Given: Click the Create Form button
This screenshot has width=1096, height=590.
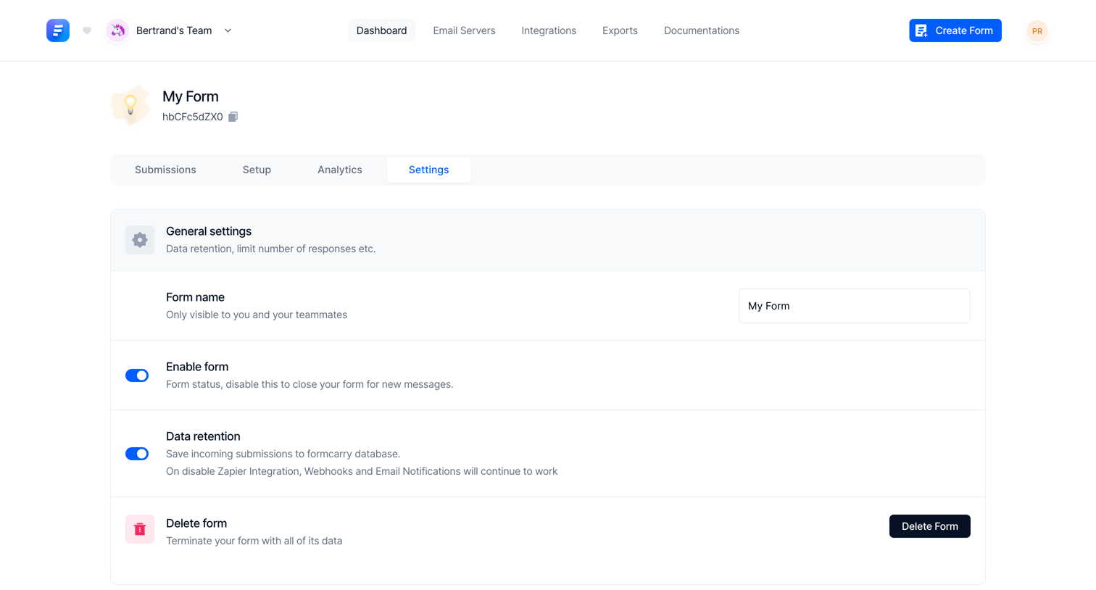Looking at the screenshot, I should (x=955, y=30).
